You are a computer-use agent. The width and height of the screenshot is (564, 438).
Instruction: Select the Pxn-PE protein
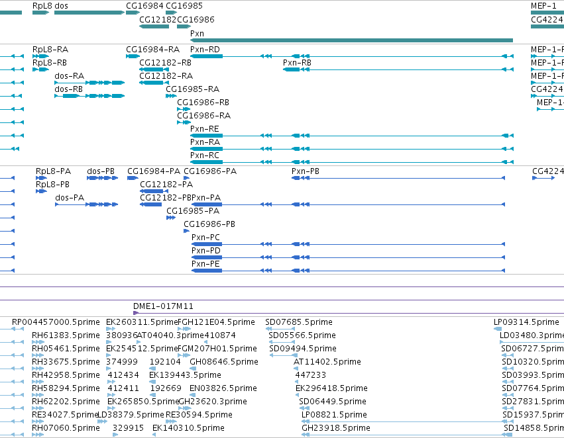(x=348, y=271)
